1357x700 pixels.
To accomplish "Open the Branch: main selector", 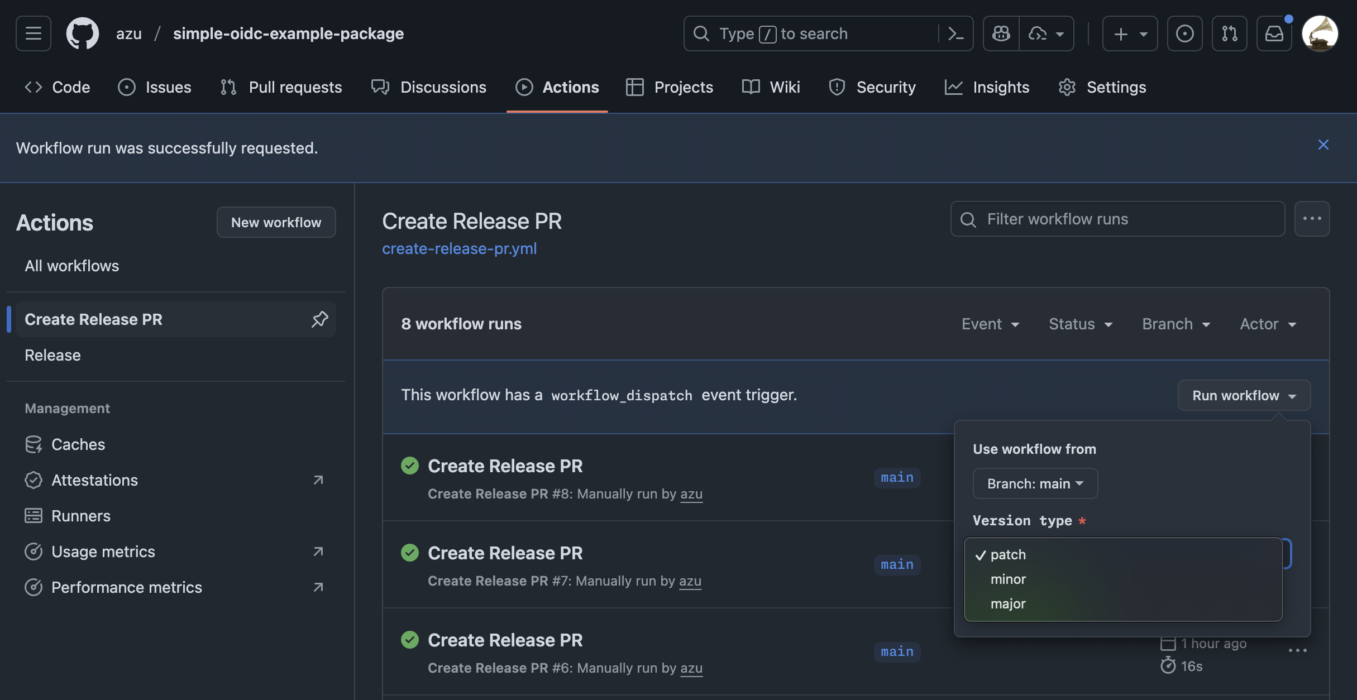I will click(x=1035, y=483).
